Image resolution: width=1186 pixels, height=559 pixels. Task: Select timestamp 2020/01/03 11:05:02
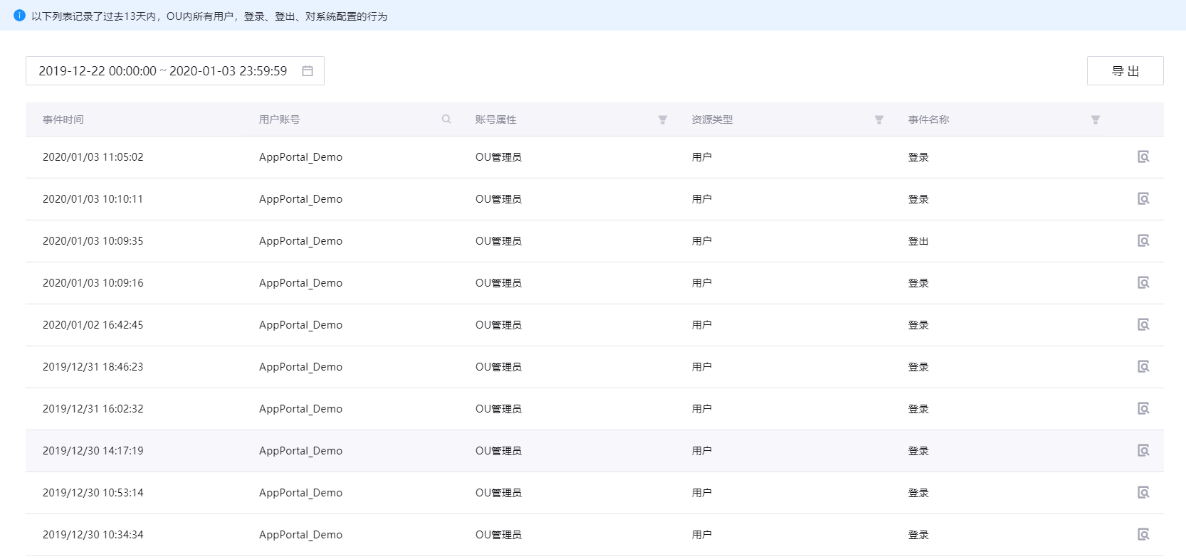pyautogui.click(x=93, y=157)
